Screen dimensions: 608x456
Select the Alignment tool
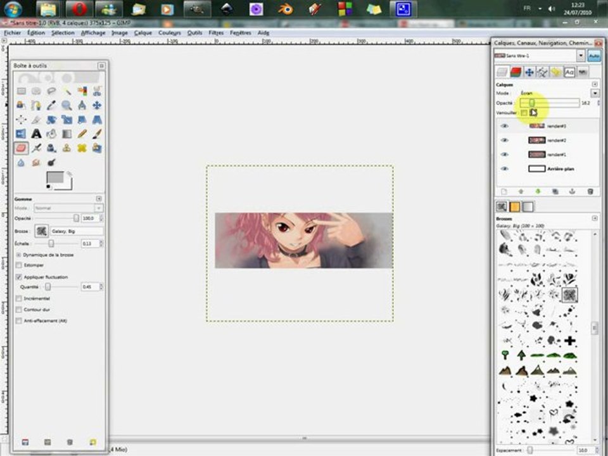click(22, 120)
